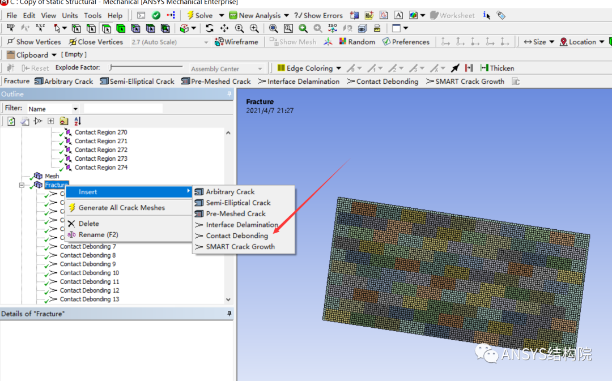Click Arbitrary Crack in Fracture toolbar
612x381 pixels.
[x=63, y=82]
